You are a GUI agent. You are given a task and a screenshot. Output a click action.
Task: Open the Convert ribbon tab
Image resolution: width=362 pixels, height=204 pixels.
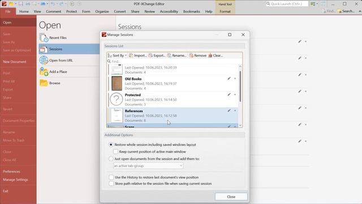pyautogui.click(x=120, y=11)
